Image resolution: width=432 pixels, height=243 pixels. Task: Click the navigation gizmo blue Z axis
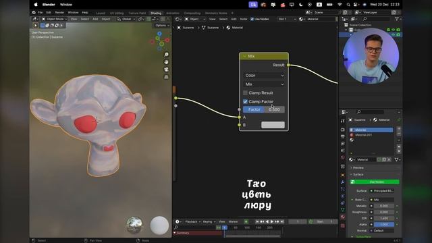point(159,34)
